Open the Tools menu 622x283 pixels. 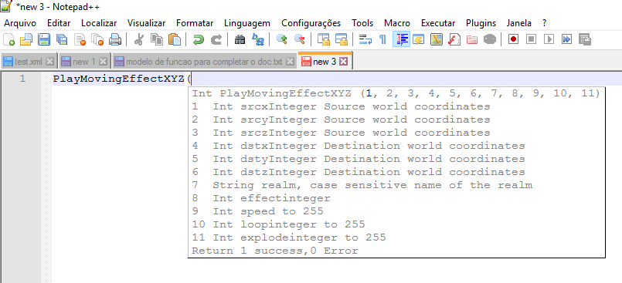tap(362, 23)
